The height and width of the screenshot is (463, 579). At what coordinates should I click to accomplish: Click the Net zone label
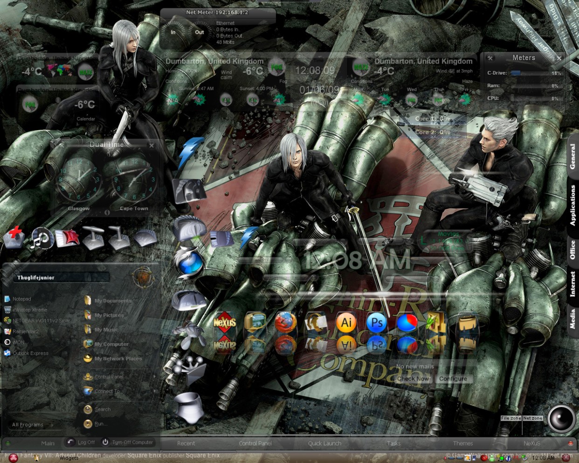coord(533,418)
